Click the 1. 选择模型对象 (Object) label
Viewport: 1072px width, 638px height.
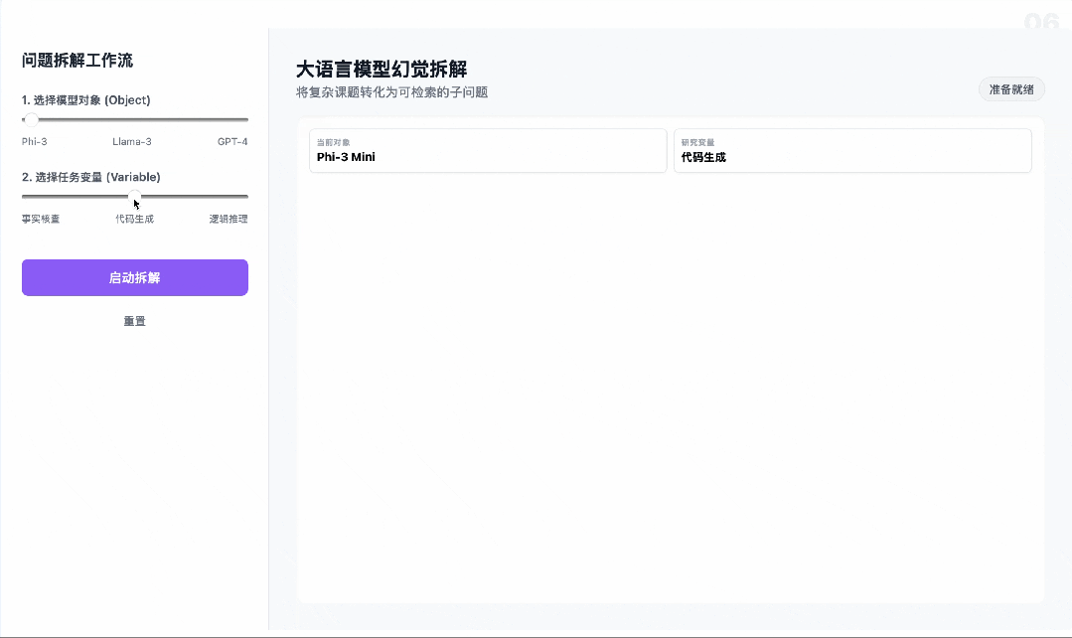coord(86,99)
